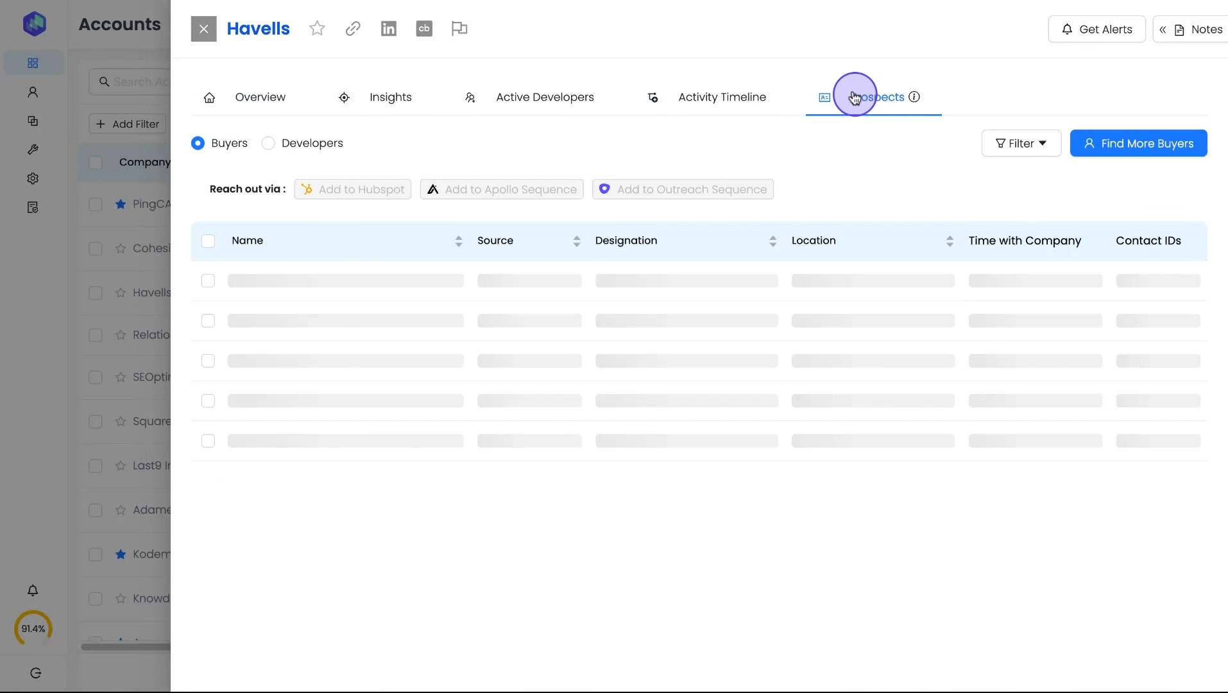The width and height of the screenshot is (1228, 693).
Task: Expand the Notes side panel
Action: [x=1191, y=30]
